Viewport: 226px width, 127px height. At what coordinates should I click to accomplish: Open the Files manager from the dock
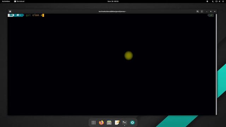(109, 122)
